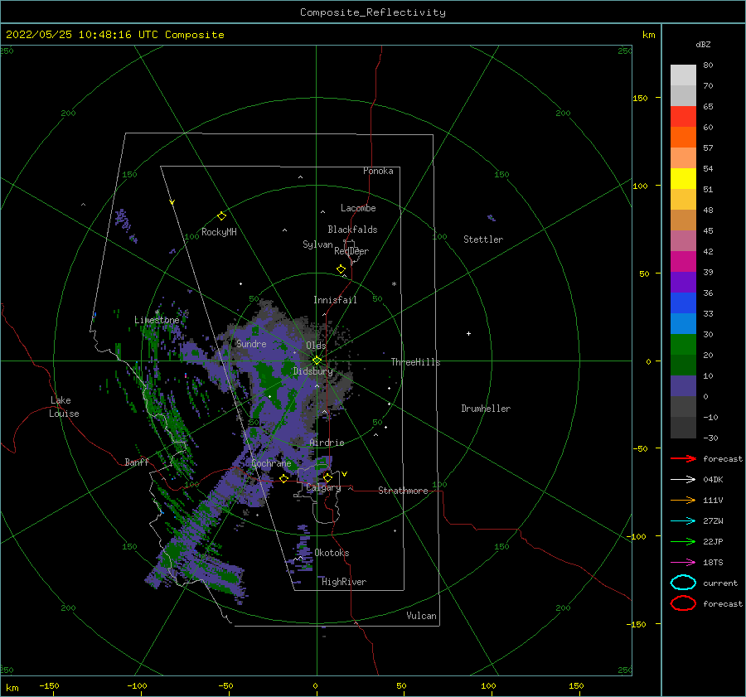The width and height of the screenshot is (746, 697).
Task: Click the green 22JP arrow icon
Action: (683, 541)
